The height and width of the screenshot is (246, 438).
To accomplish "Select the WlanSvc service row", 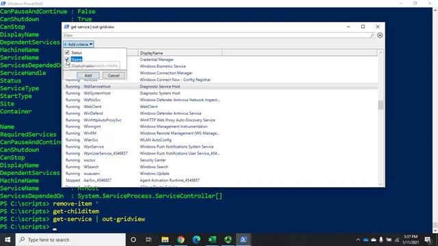I will [220, 140].
